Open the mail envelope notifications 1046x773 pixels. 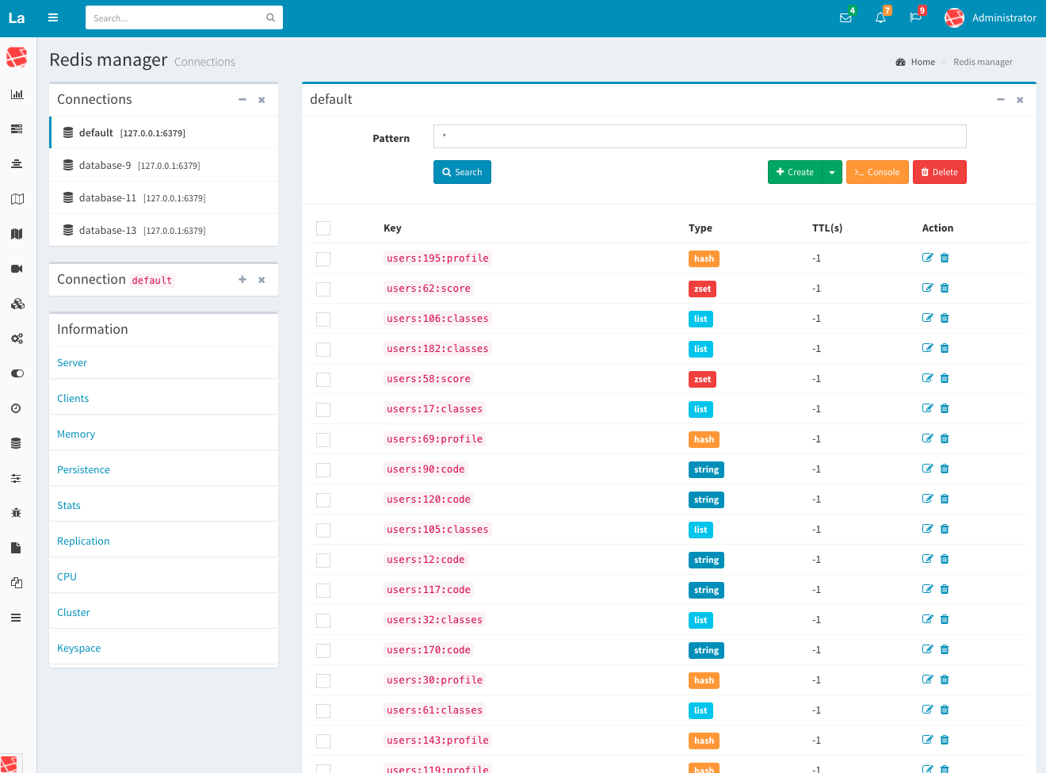click(x=846, y=17)
